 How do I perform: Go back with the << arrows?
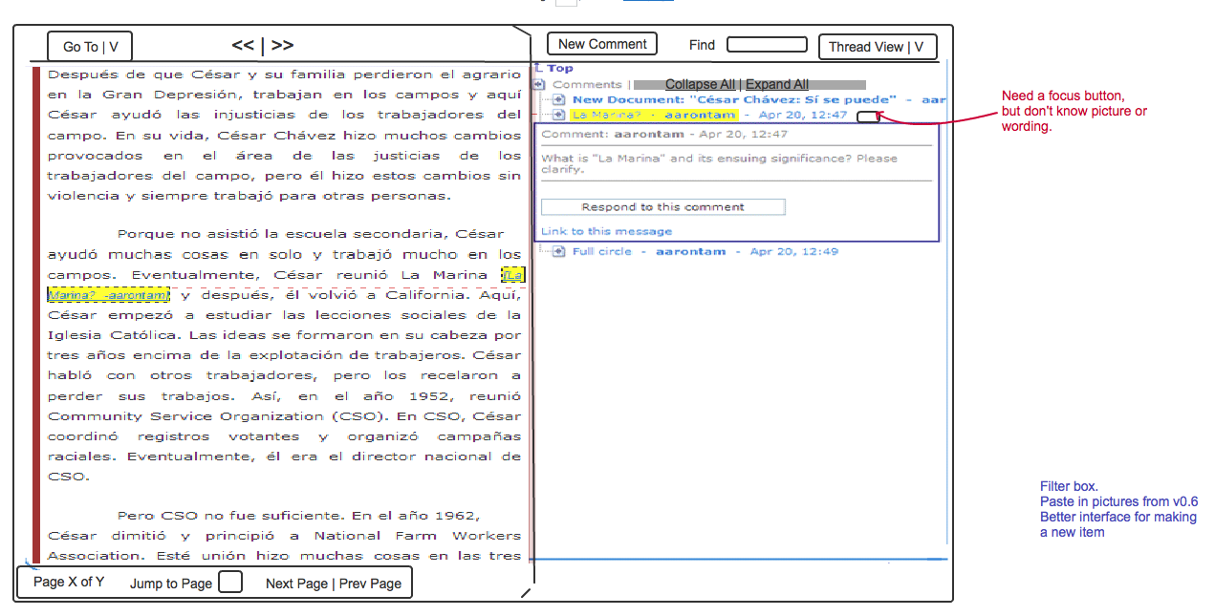click(x=243, y=45)
